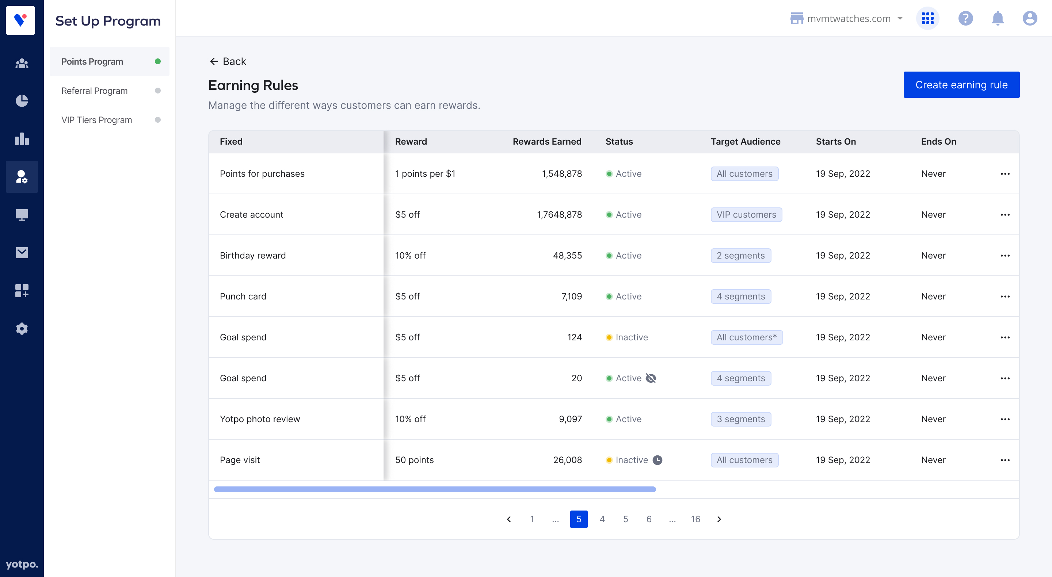The height and width of the screenshot is (577, 1052).
Task: Open the settings gear in sidebar
Action: pyautogui.click(x=22, y=329)
